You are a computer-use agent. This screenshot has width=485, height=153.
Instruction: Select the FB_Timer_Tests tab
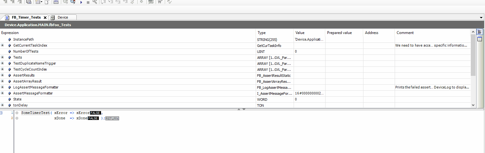[x=26, y=18]
